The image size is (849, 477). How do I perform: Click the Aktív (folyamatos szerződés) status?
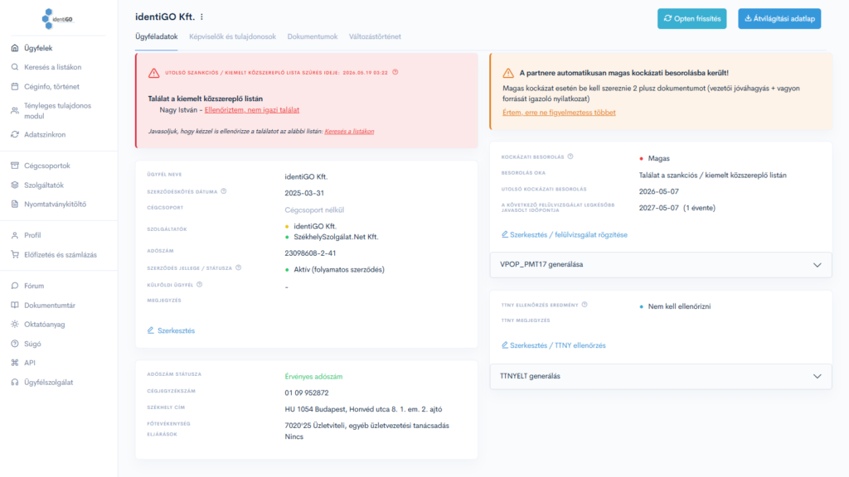tap(339, 269)
